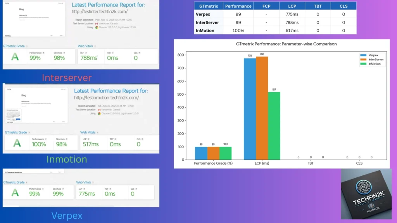The height and width of the screenshot is (223, 397).
Task: Click InterServer row label in table
Action: tap(207, 22)
